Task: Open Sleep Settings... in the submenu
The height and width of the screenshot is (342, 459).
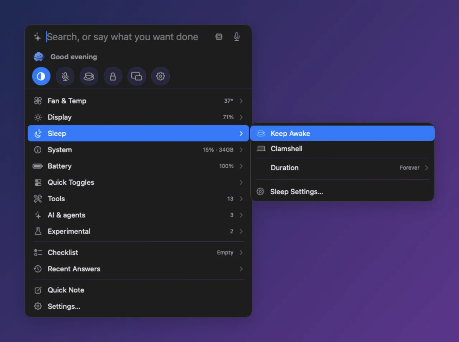Action: 342,192
